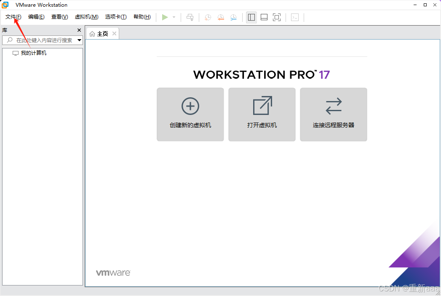Close the 库 library panel
This screenshot has height=296, width=441.
tap(79, 30)
